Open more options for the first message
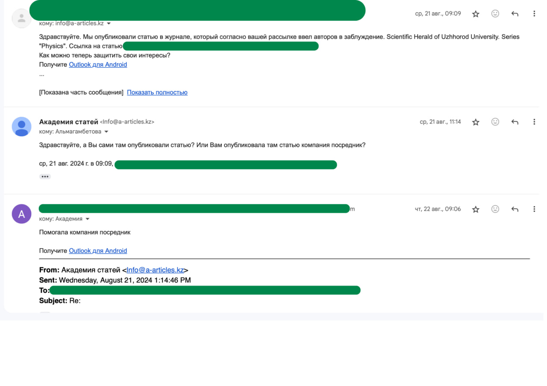 click(534, 14)
